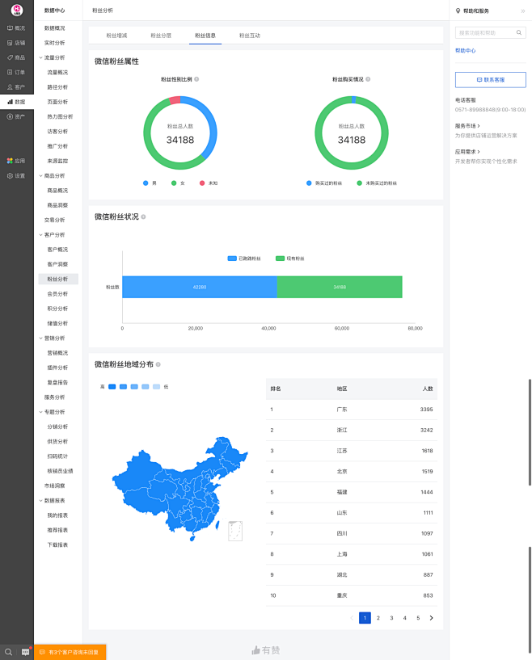
Task: Open the 订单 (Orders) sidebar icon
Action: (11, 72)
